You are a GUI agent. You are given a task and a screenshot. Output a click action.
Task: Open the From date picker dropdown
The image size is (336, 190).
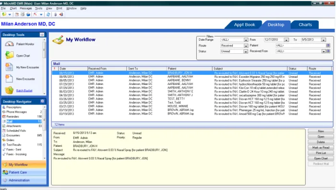pyautogui.click(x=286, y=40)
